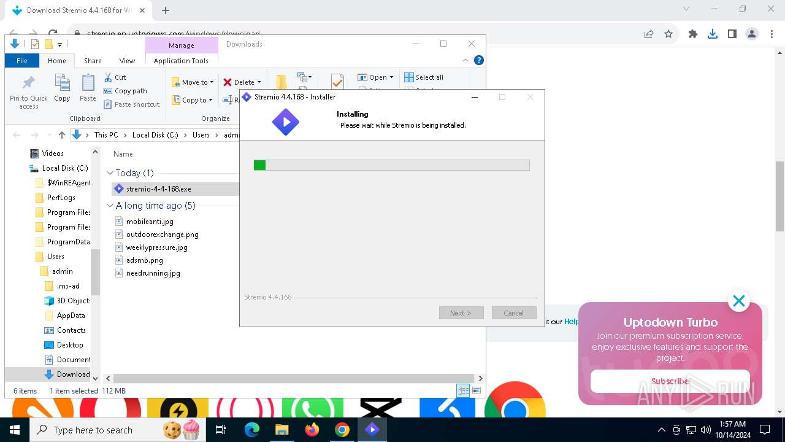Click the Manage contextual tab
This screenshot has width=785, height=442.
182,45
